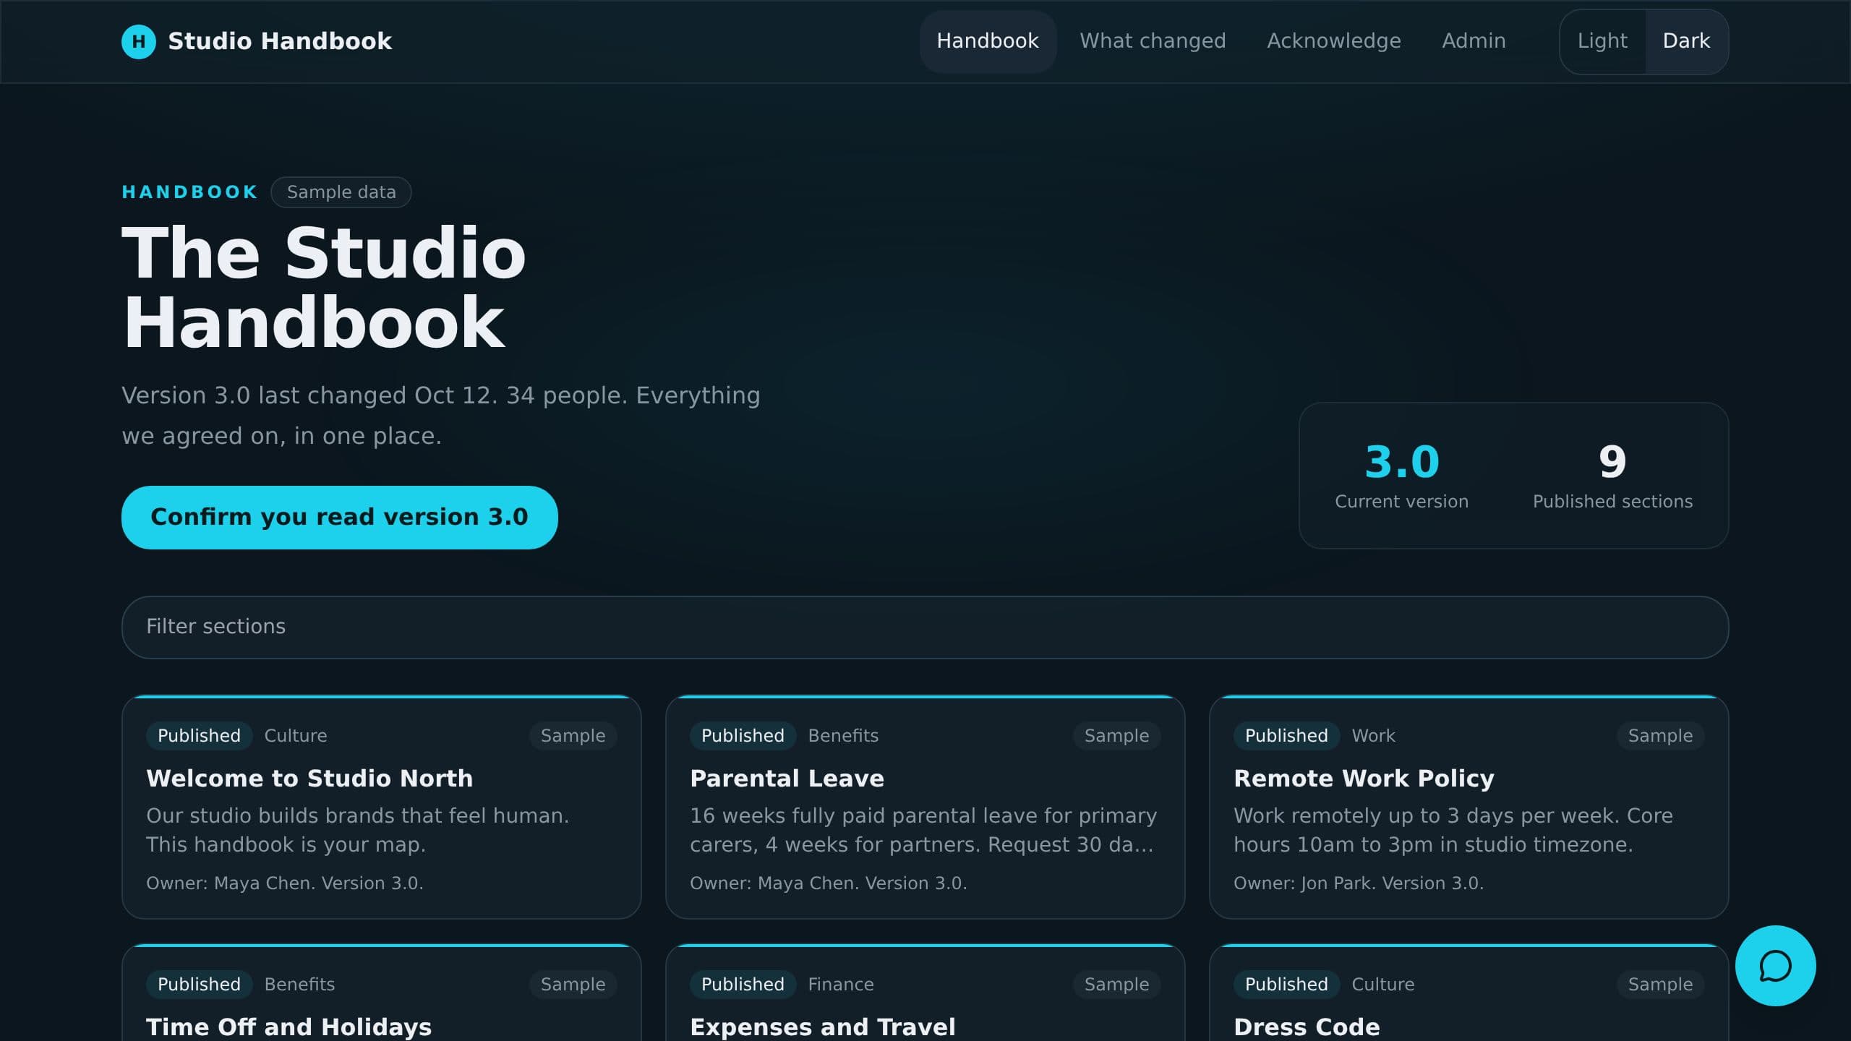Screen dimensions: 1851x1041
Task: Click Sample badge on Remote Work Policy card
Action: (1660, 735)
